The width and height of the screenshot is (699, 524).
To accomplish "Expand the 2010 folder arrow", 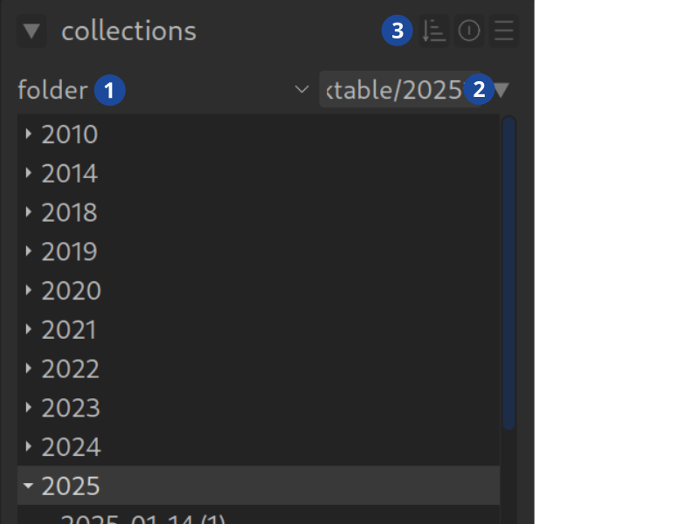I will click(29, 134).
